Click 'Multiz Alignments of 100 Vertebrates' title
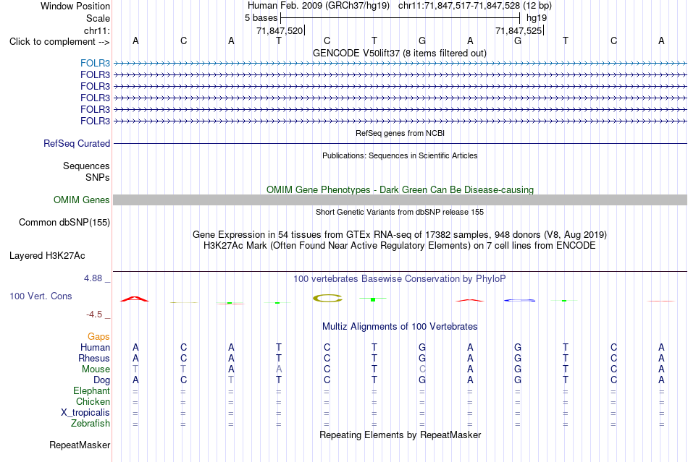 [x=400, y=326]
